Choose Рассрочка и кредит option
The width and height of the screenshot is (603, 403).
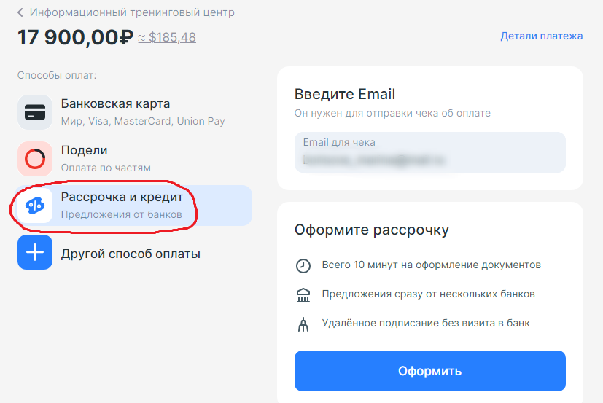pyautogui.click(x=133, y=206)
